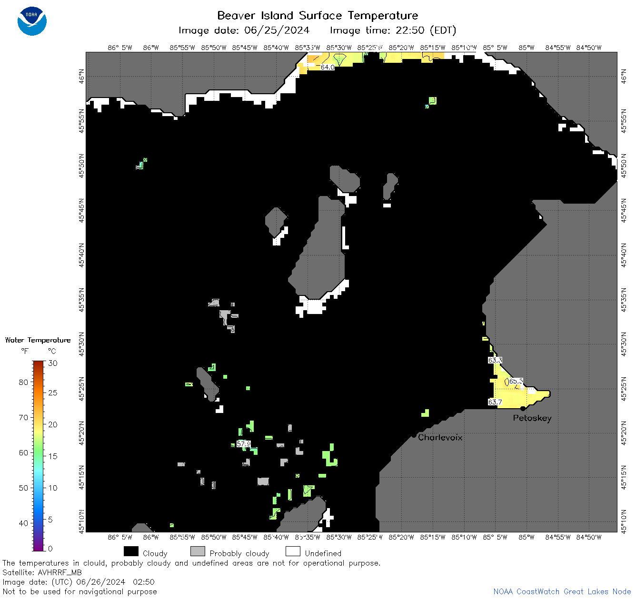This screenshot has width=636, height=599.
Task: Click the bottom axis 85°20'W longitude label
Action: click(x=401, y=537)
